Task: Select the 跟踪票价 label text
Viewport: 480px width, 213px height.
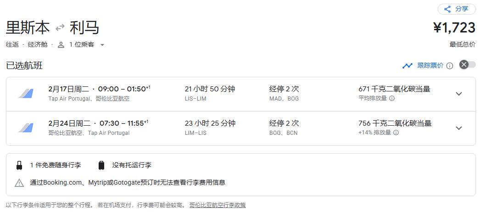Action: (430, 65)
